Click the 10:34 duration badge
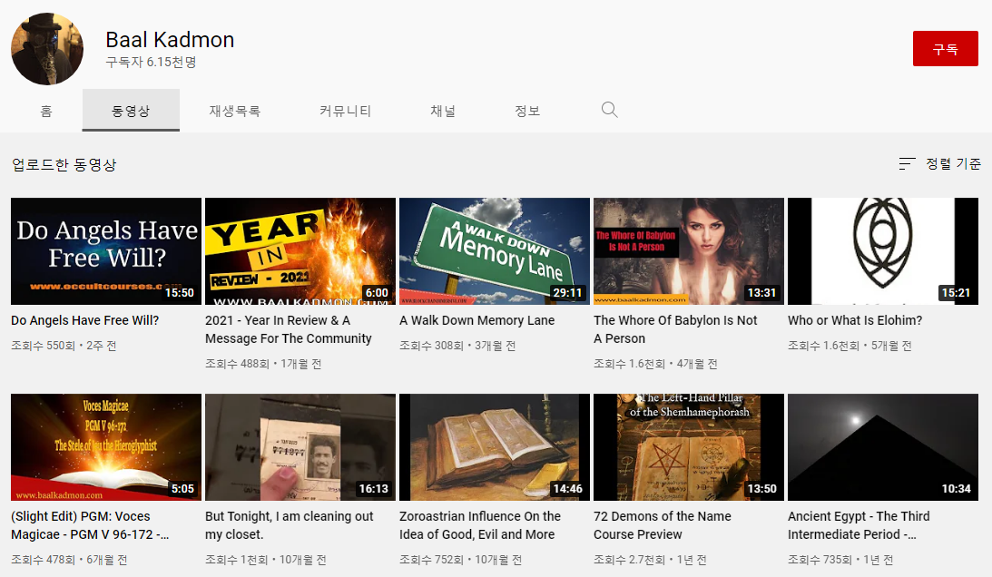 tap(956, 488)
